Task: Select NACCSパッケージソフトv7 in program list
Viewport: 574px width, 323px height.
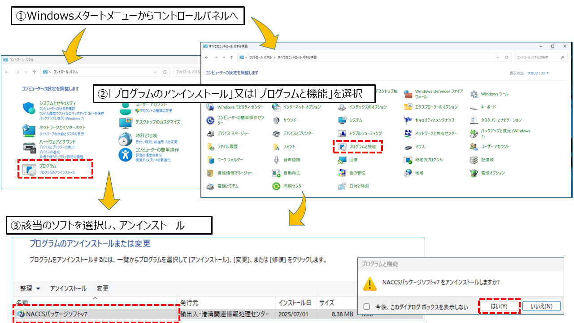Action: [56, 314]
